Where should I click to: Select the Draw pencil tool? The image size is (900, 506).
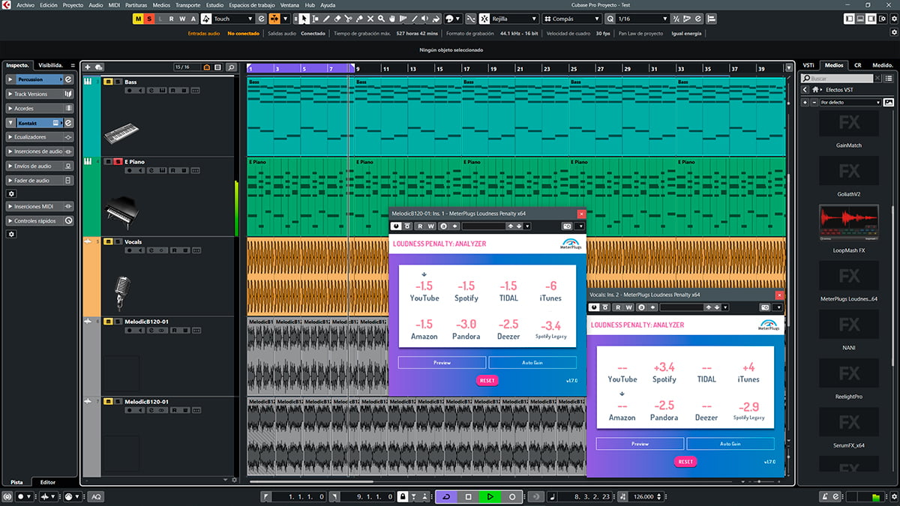click(326, 18)
